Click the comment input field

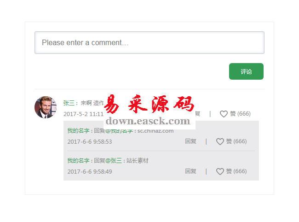149,42
